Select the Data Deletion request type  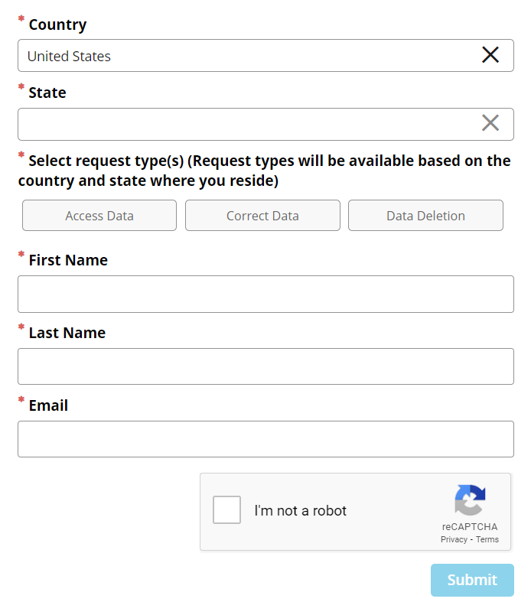pyautogui.click(x=426, y=216)
